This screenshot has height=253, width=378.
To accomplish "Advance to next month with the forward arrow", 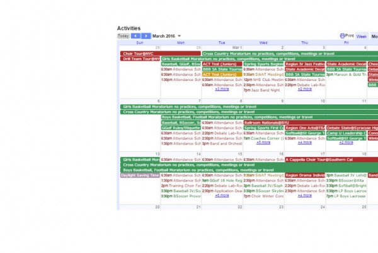I will click(146, 36).
